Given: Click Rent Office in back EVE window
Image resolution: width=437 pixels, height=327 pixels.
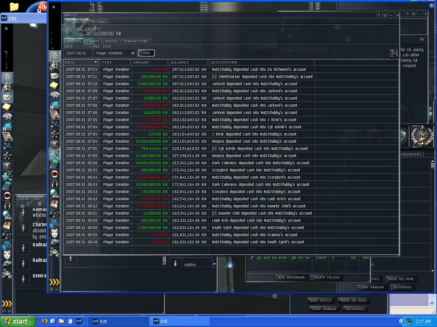Looking at the screenshot, I should point(321,300).
